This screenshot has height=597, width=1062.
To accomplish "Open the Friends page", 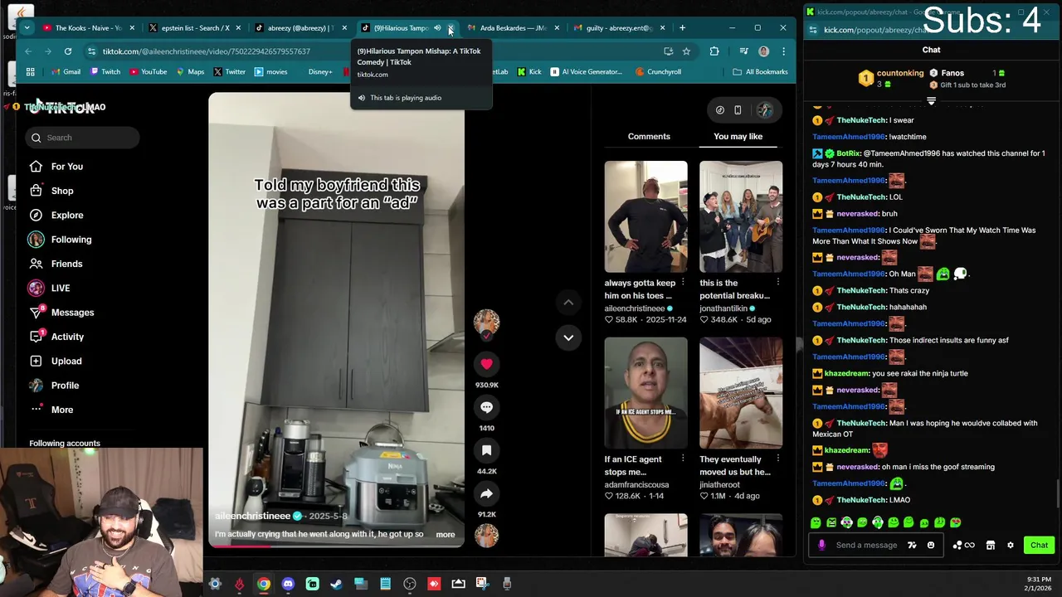I will [56, 264].
